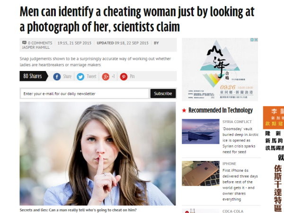Viewport: 284px width, 213px height.
Task: Click the woman shushing main article photo
Action: (x=98, y=153)
